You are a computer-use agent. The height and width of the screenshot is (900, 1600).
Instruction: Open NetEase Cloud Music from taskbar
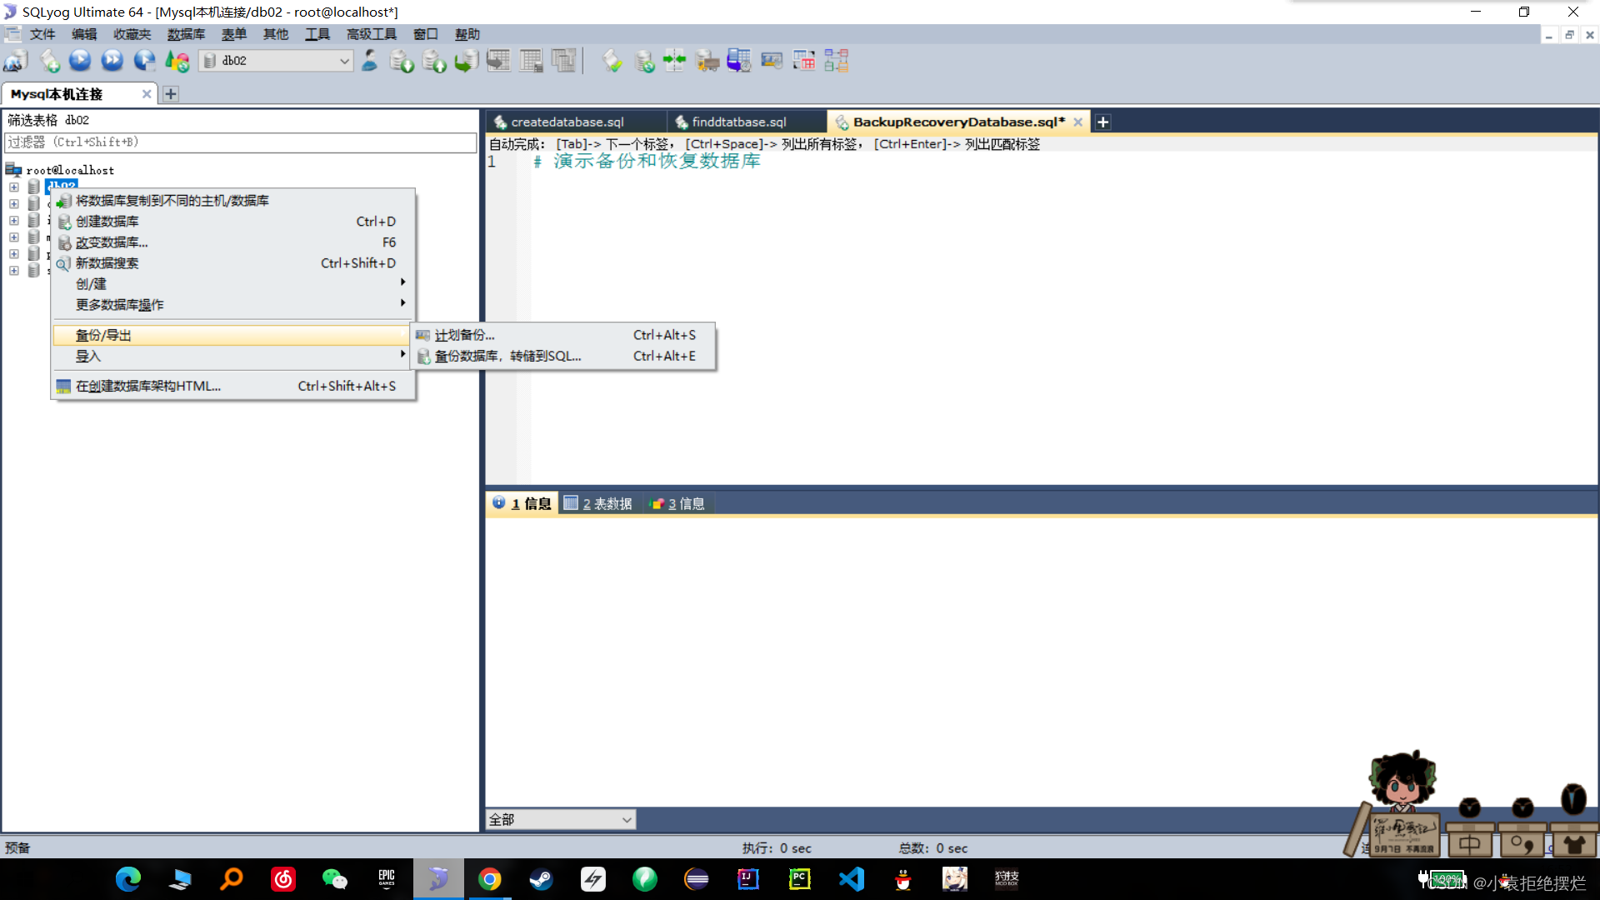[283, 878]
